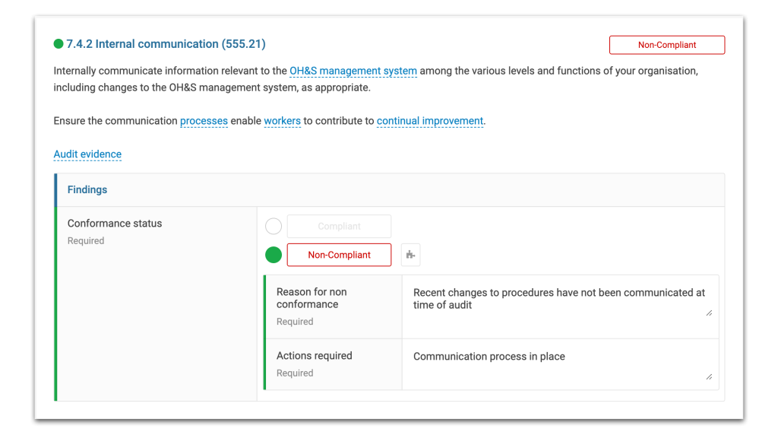778x435 pixels.
Task: Open the processes definition link
Action: click(204, 121)
